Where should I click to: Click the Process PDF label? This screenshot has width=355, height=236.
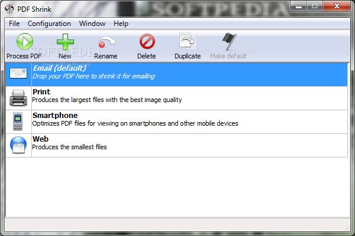point(24,56)
